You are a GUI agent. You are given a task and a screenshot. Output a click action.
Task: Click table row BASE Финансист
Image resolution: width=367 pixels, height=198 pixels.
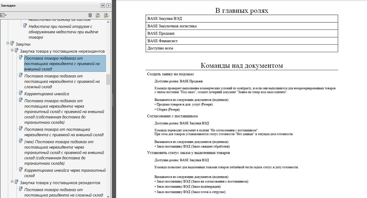[x=241, y=41]
